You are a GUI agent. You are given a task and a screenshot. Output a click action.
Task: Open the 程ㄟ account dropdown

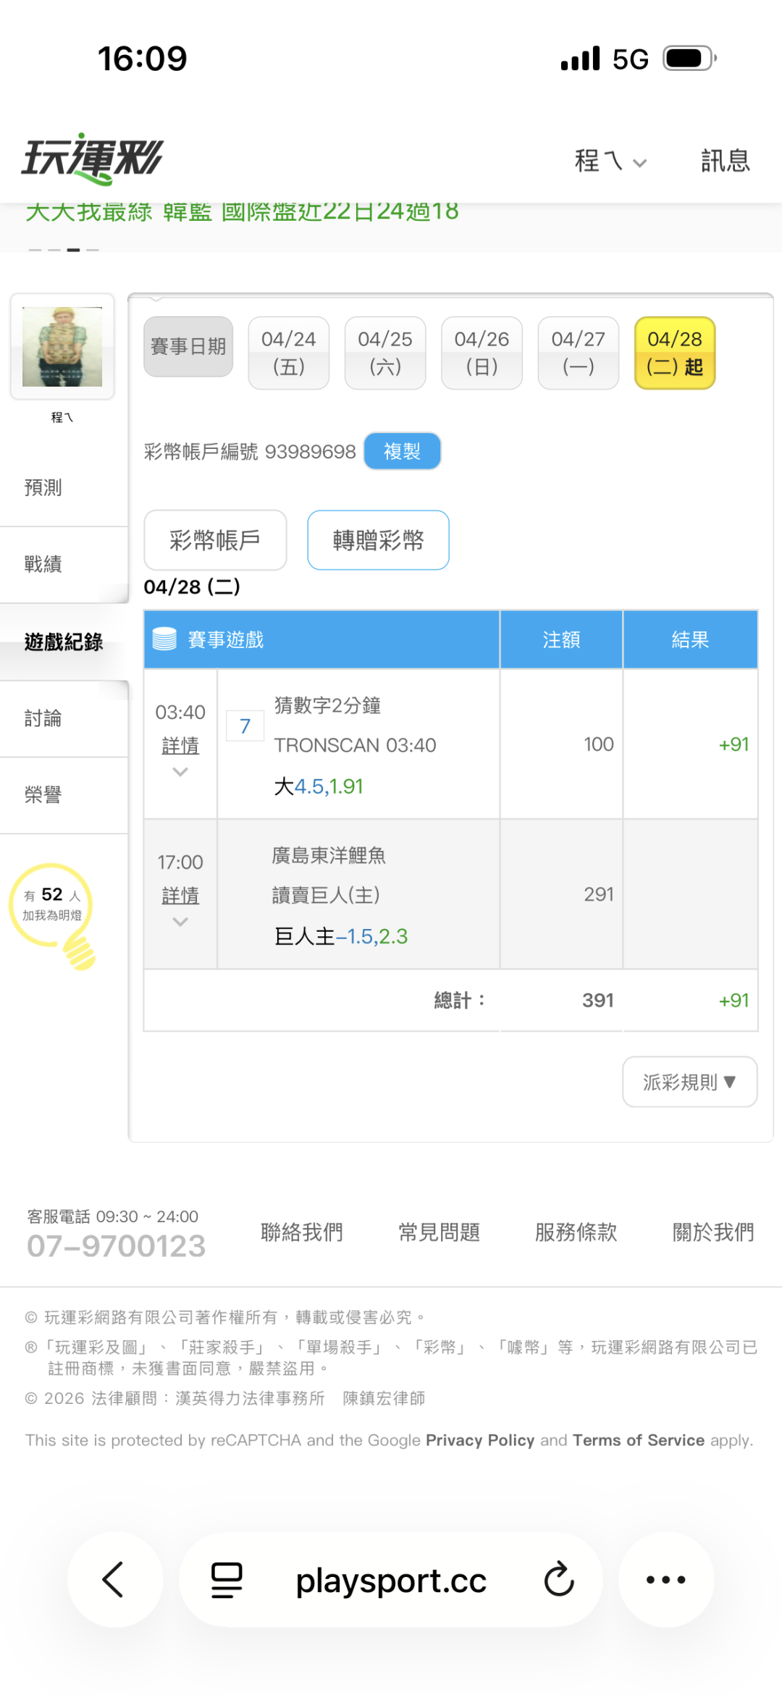(609, 161)
